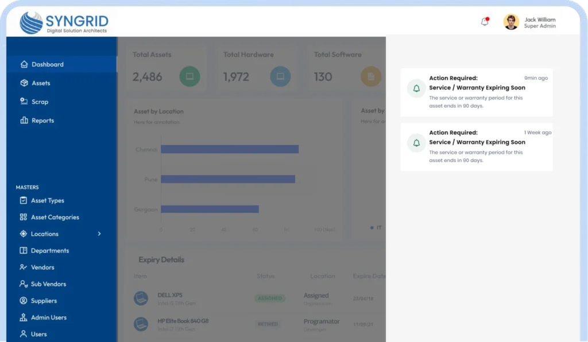The width and height of the screenshot is (588, 342).
Task: Click Jack William's profile avatar
Action: coord(511,22)
